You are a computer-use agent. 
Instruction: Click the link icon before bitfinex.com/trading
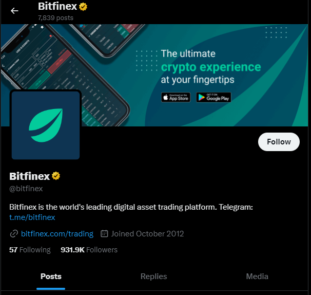pyautogui.click(x=14, y=234)
